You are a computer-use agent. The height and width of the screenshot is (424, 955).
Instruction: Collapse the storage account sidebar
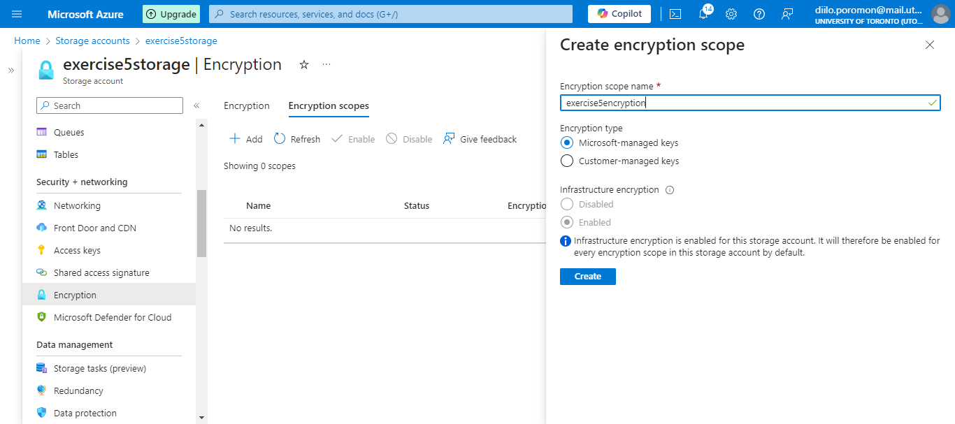(196, 105)
